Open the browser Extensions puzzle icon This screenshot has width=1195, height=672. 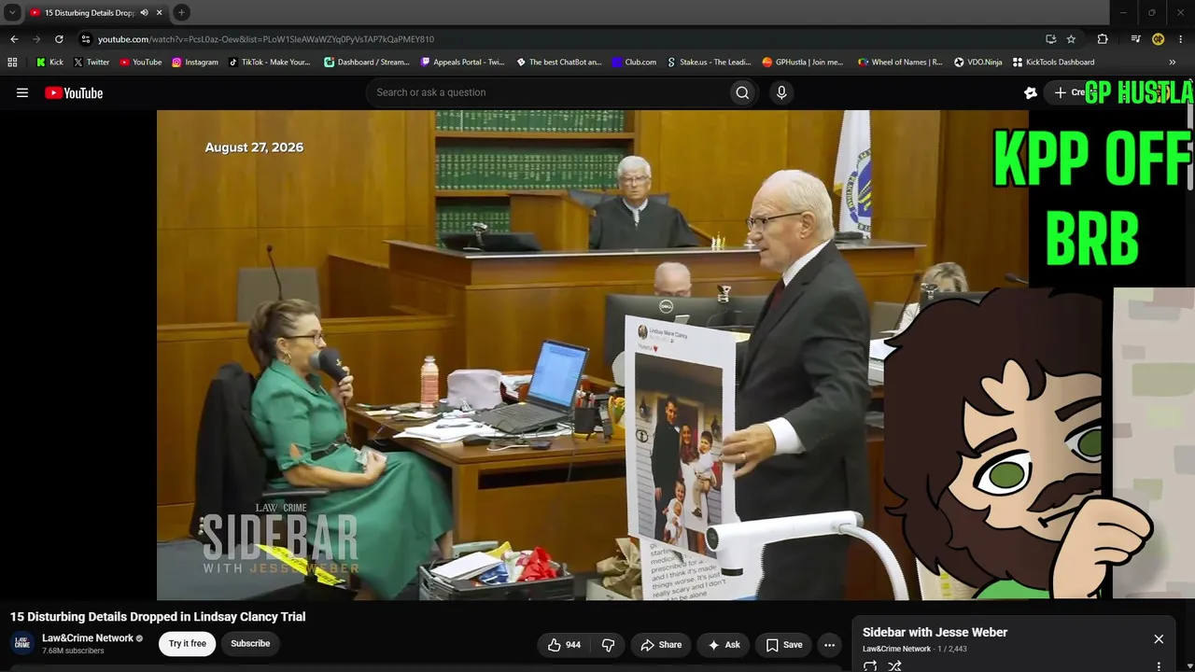1103,39
